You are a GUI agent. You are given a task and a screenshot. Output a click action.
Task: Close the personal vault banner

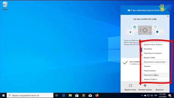click(x=168, y=16)
